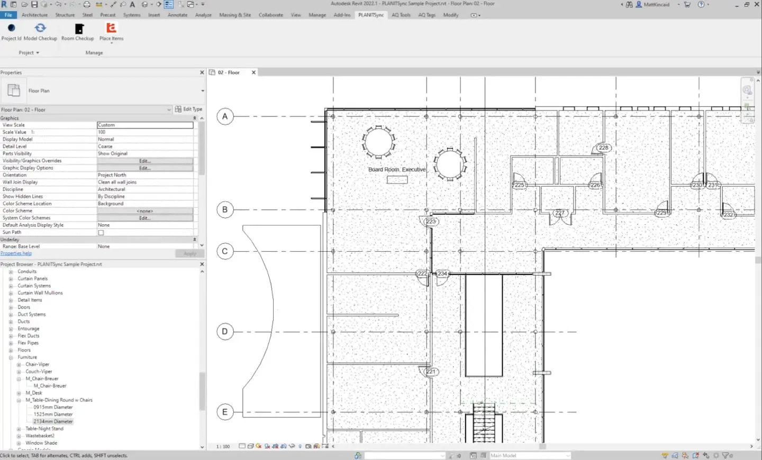Switch to the Collaborate ribbon tab
The width and height of the screenshot is (762, 460).
tap(270, 15)
